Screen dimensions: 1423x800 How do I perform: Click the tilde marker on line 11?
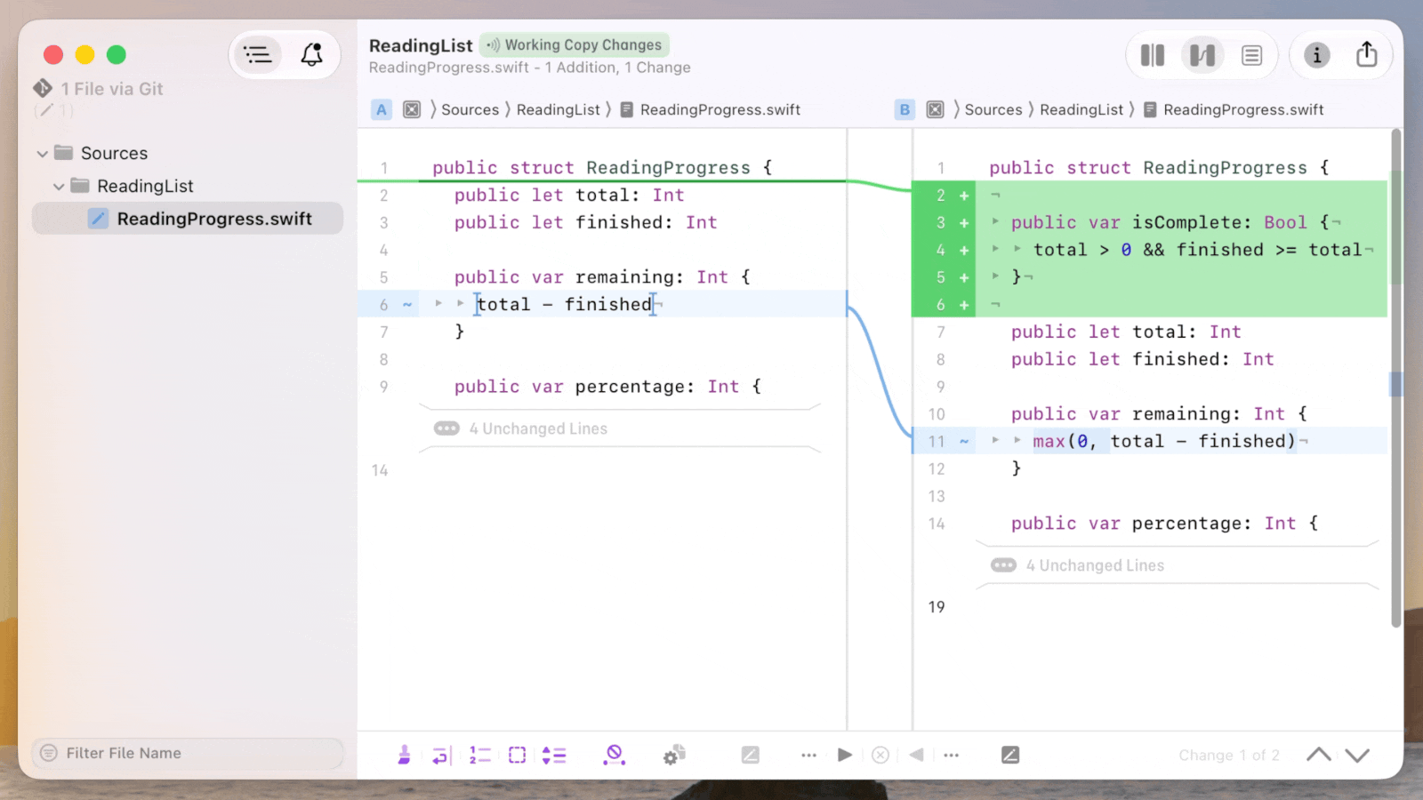click(964, 441)
